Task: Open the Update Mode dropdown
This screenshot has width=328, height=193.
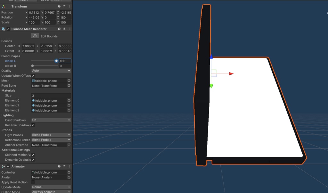Action: point(51,187)
